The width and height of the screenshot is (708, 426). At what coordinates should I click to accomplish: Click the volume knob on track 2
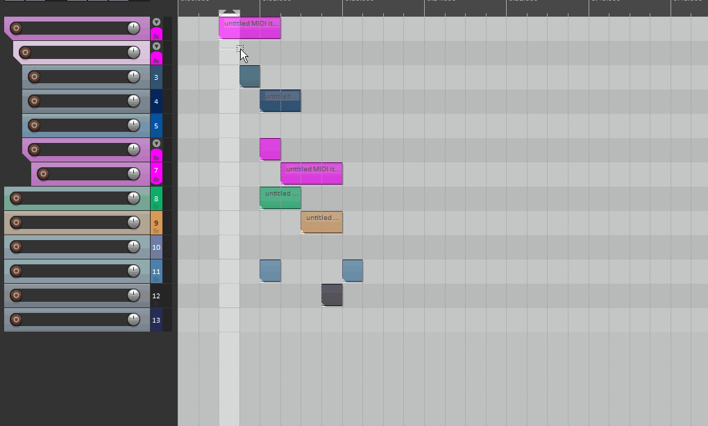[134, 52]
